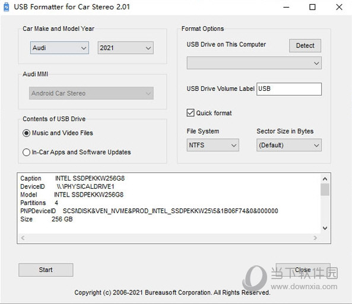Open the car make dropdown showing Audi
Viewport: 352px width, 304px height.
point(59,47)
